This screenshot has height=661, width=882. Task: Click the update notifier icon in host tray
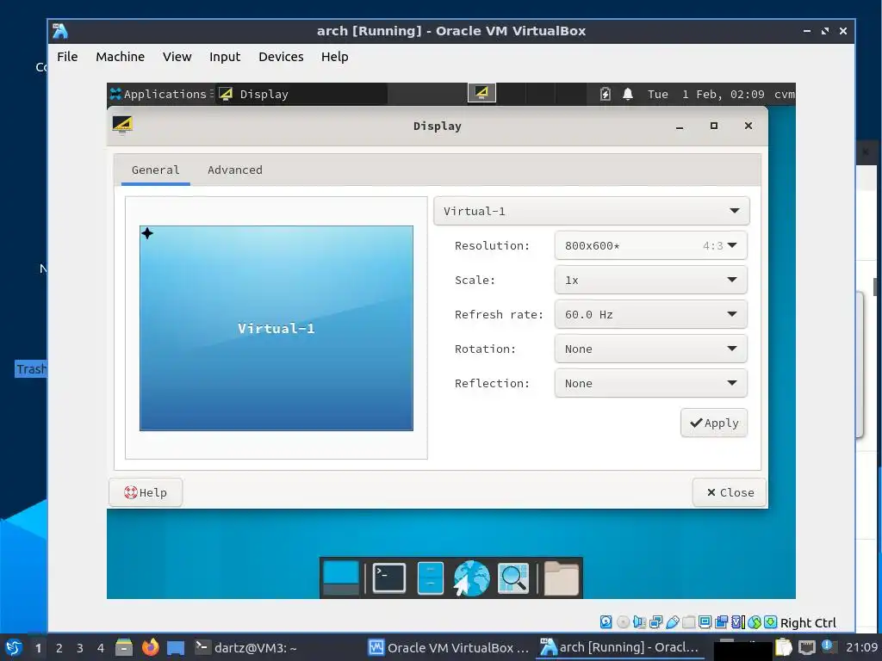click(828, 646)
